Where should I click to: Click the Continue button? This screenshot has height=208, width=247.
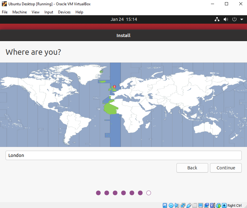tap(226, 168)
